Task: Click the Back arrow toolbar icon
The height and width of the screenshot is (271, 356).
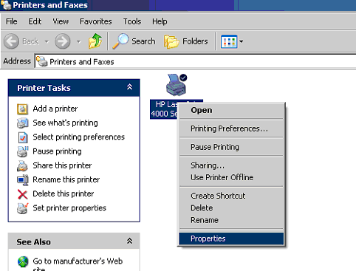Action: tap(11, 41)
